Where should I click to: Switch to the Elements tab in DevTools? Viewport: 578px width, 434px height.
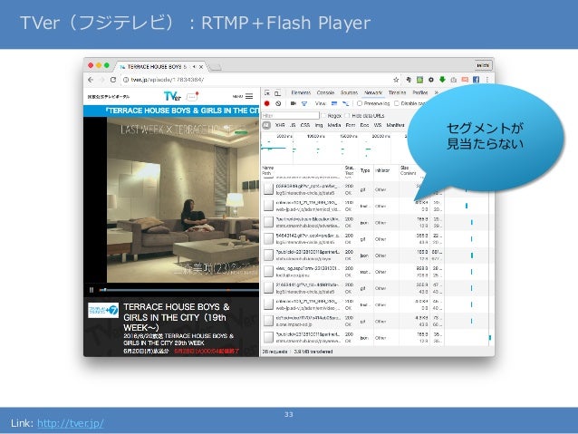(x=301, y=92)
